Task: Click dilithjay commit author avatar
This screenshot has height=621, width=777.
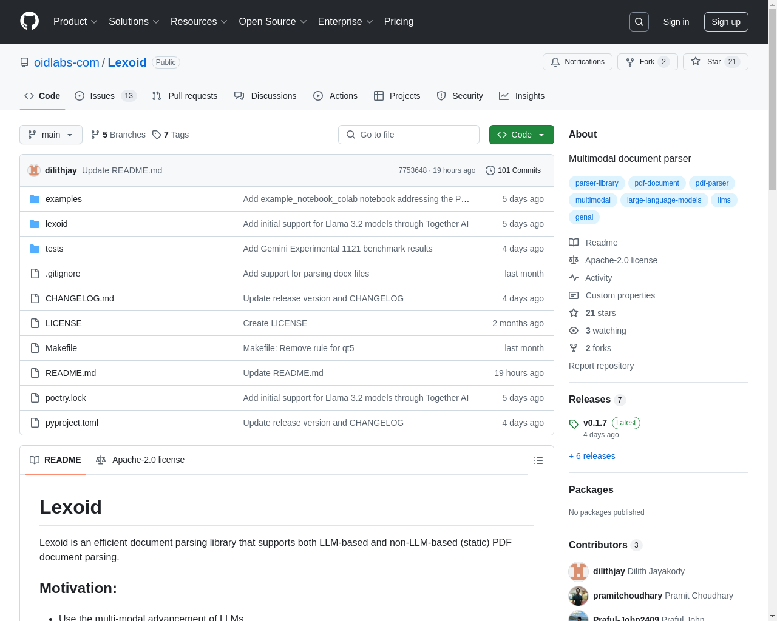Action: click(x=34, y=170)
